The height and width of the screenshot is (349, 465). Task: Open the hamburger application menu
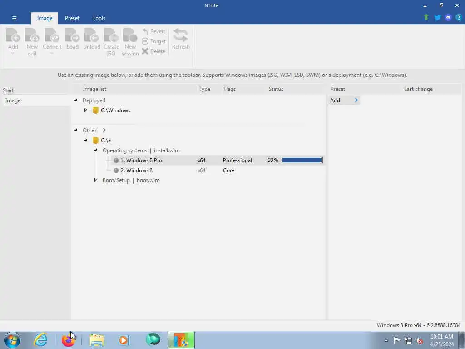[x=14, y=18]
